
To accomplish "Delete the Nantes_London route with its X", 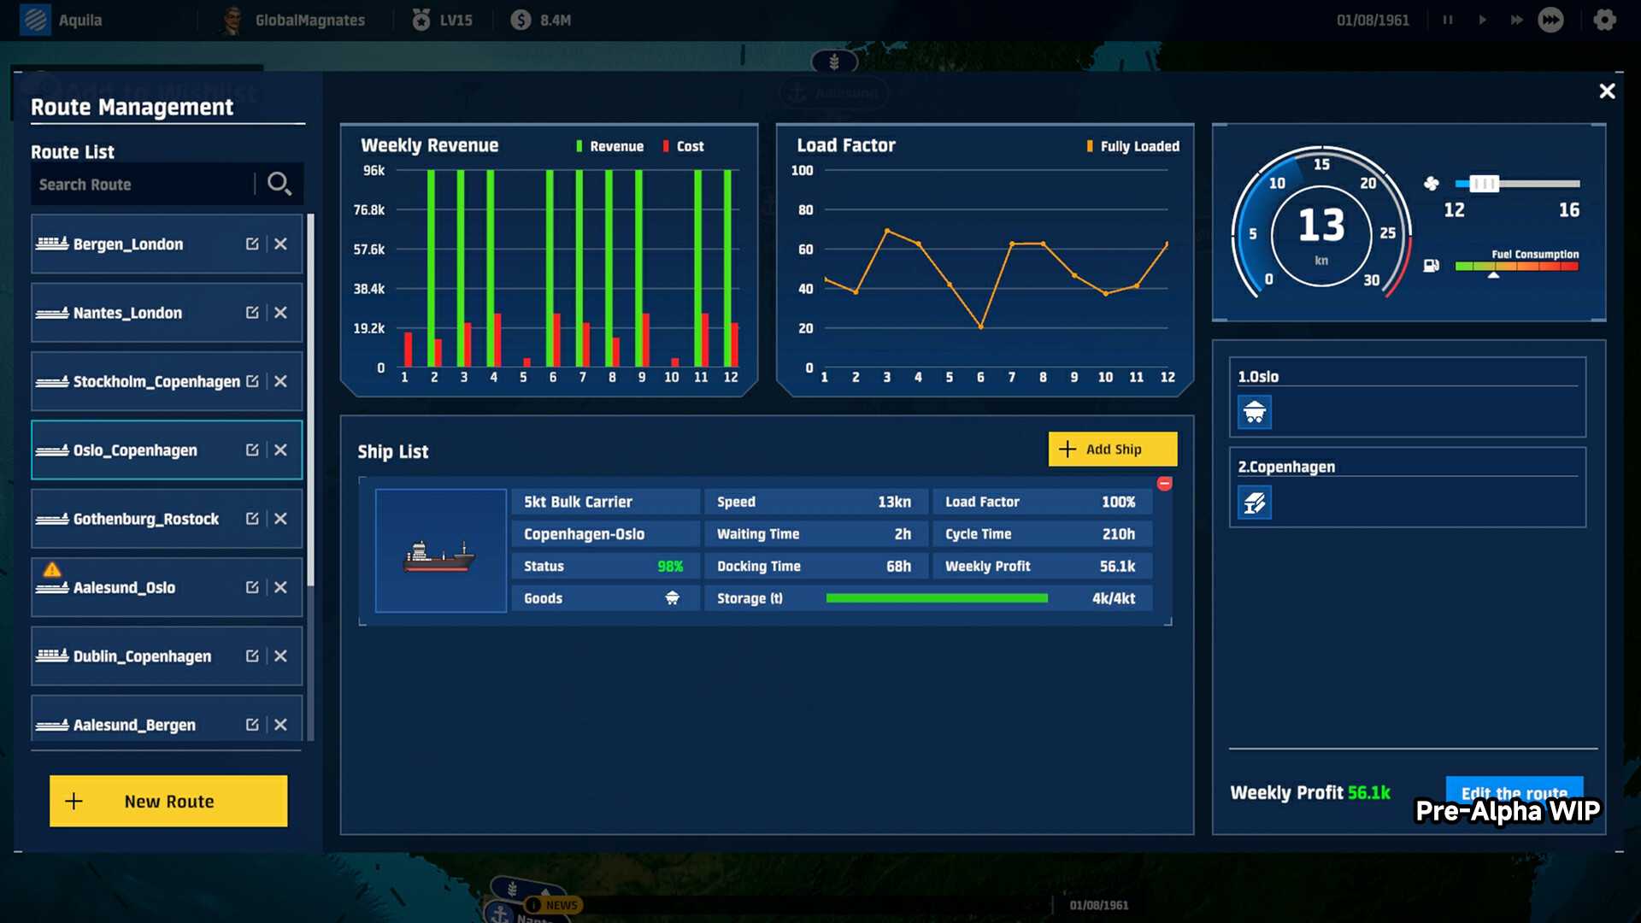I will 281,312.
